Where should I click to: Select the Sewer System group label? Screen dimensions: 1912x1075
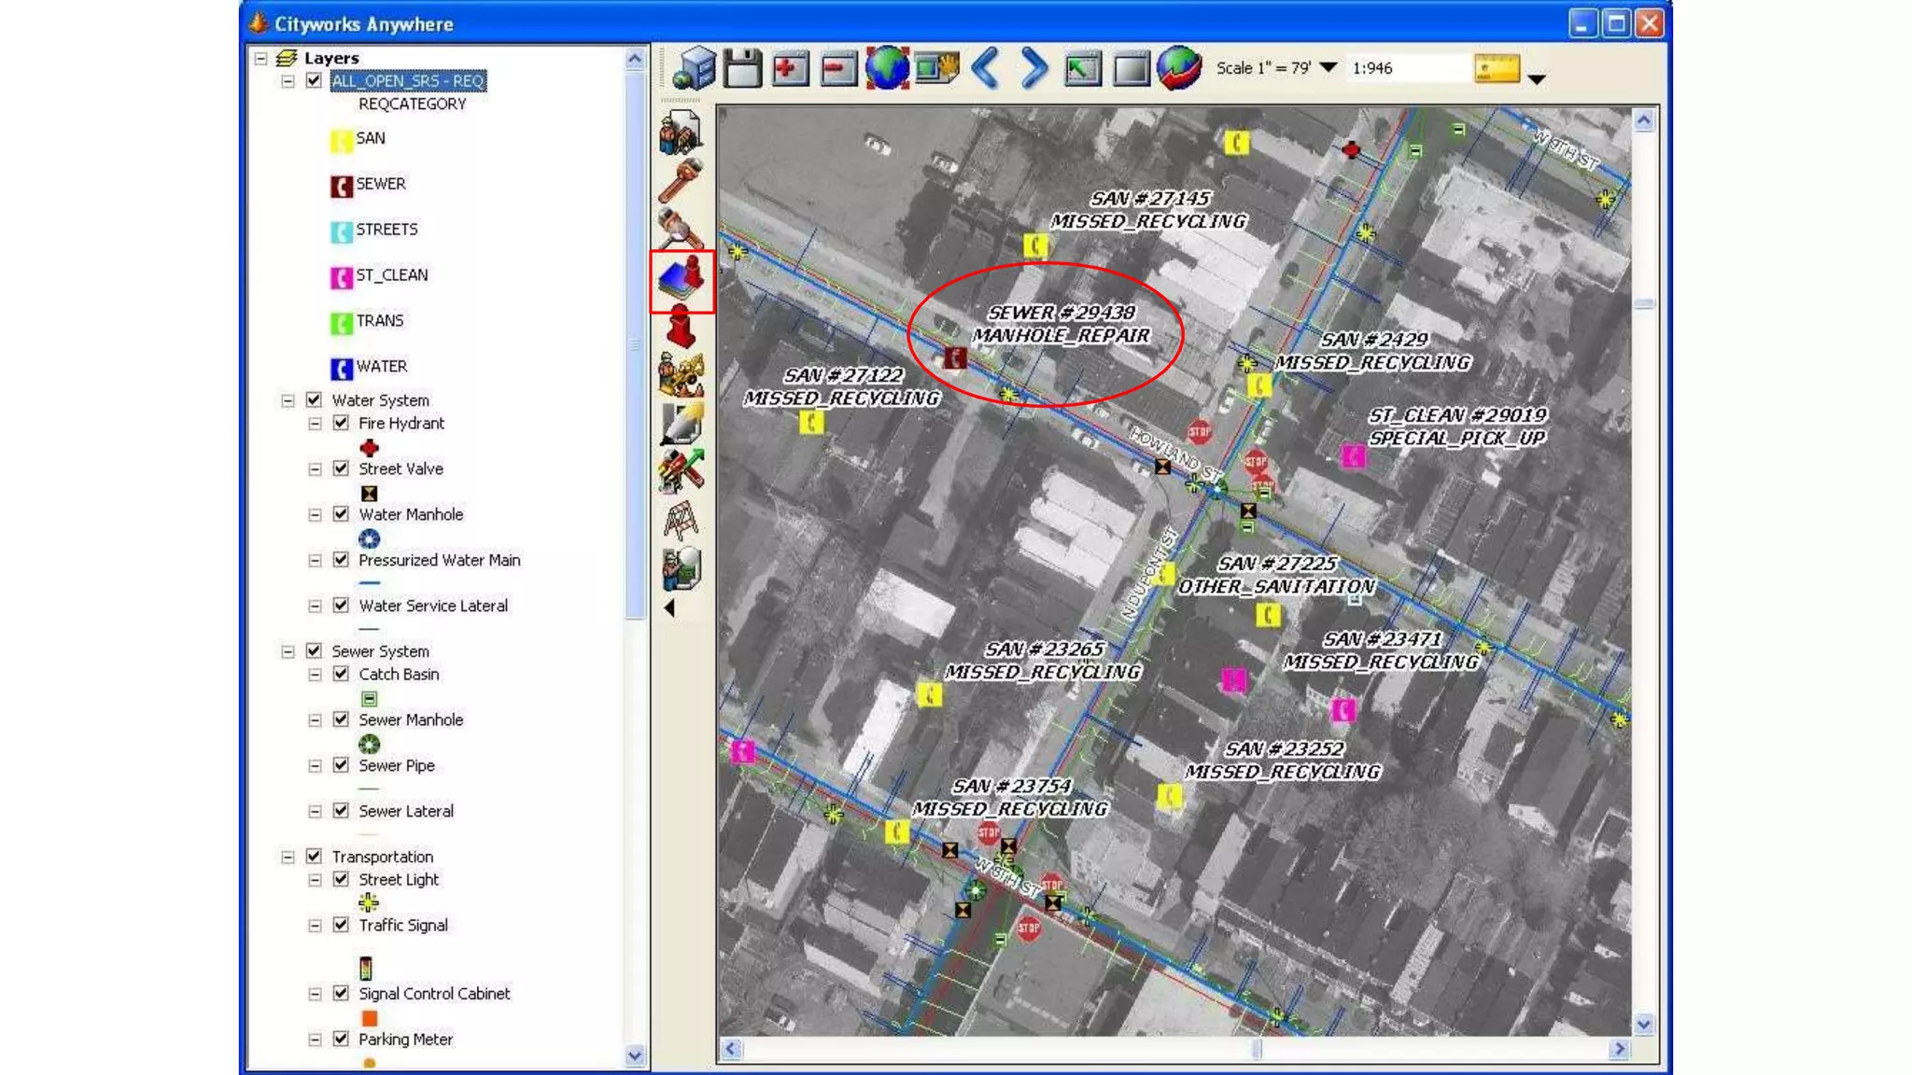(x=380, y=651)
